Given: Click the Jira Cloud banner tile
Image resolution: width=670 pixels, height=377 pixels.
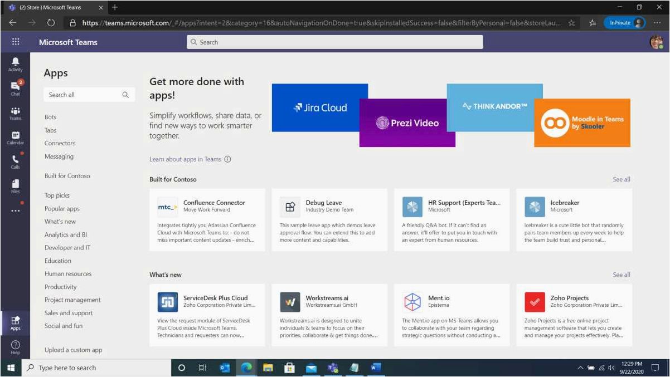Looking at the screenshot, I should (x=320, y=108).
